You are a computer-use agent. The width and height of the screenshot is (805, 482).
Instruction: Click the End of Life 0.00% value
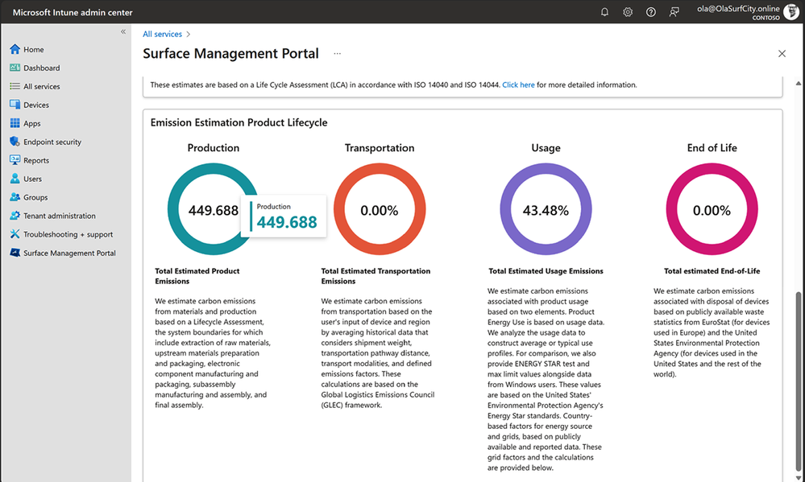712,210
